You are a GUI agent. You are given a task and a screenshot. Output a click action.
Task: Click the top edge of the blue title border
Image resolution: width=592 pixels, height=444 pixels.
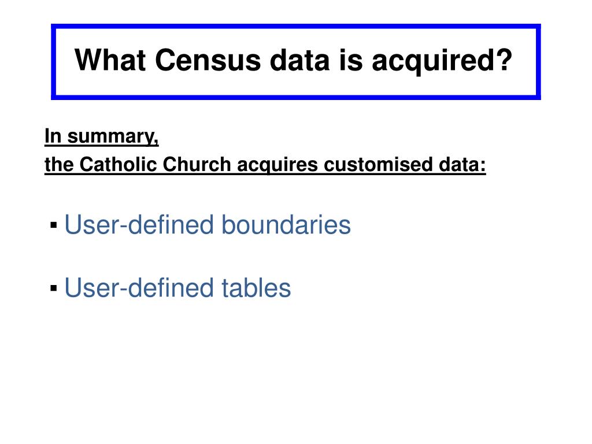coord(296,27)
